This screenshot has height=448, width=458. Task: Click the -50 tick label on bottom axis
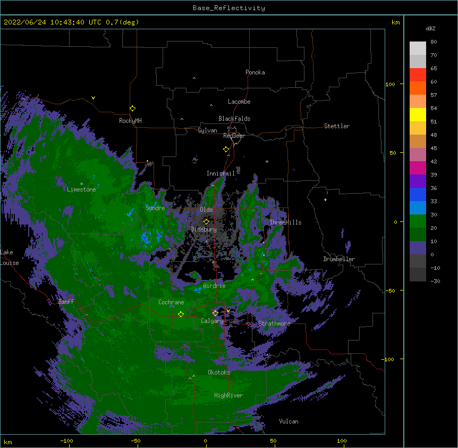tap(135, 441)
